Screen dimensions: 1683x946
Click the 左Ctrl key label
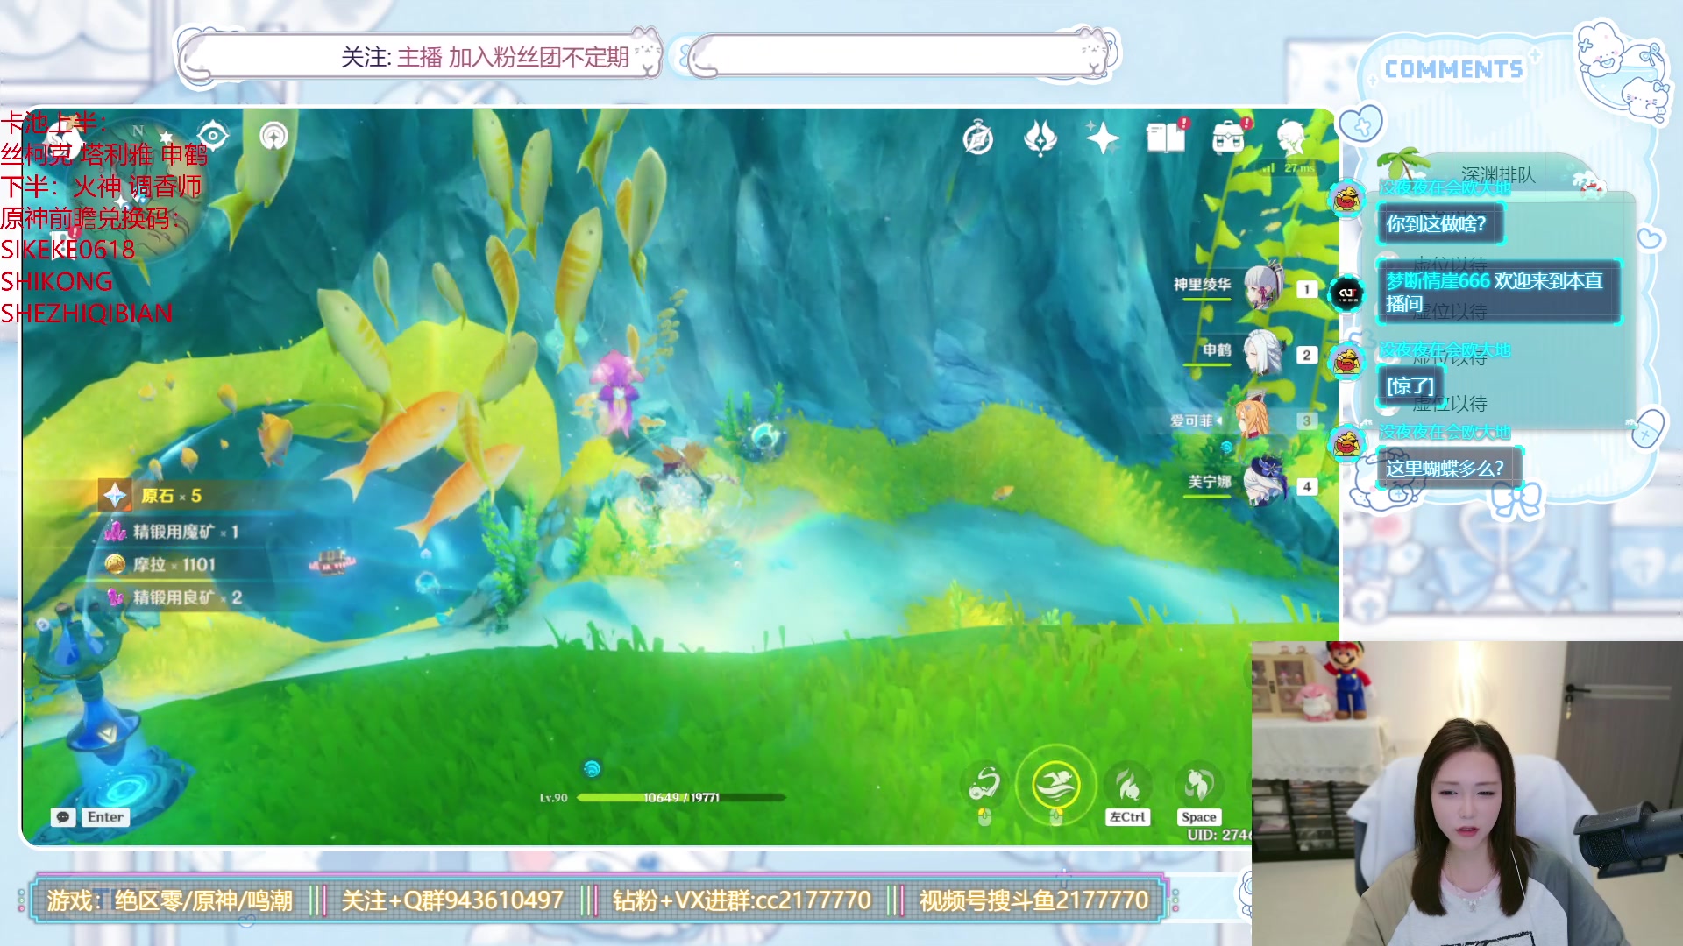tap(1127, 817)
